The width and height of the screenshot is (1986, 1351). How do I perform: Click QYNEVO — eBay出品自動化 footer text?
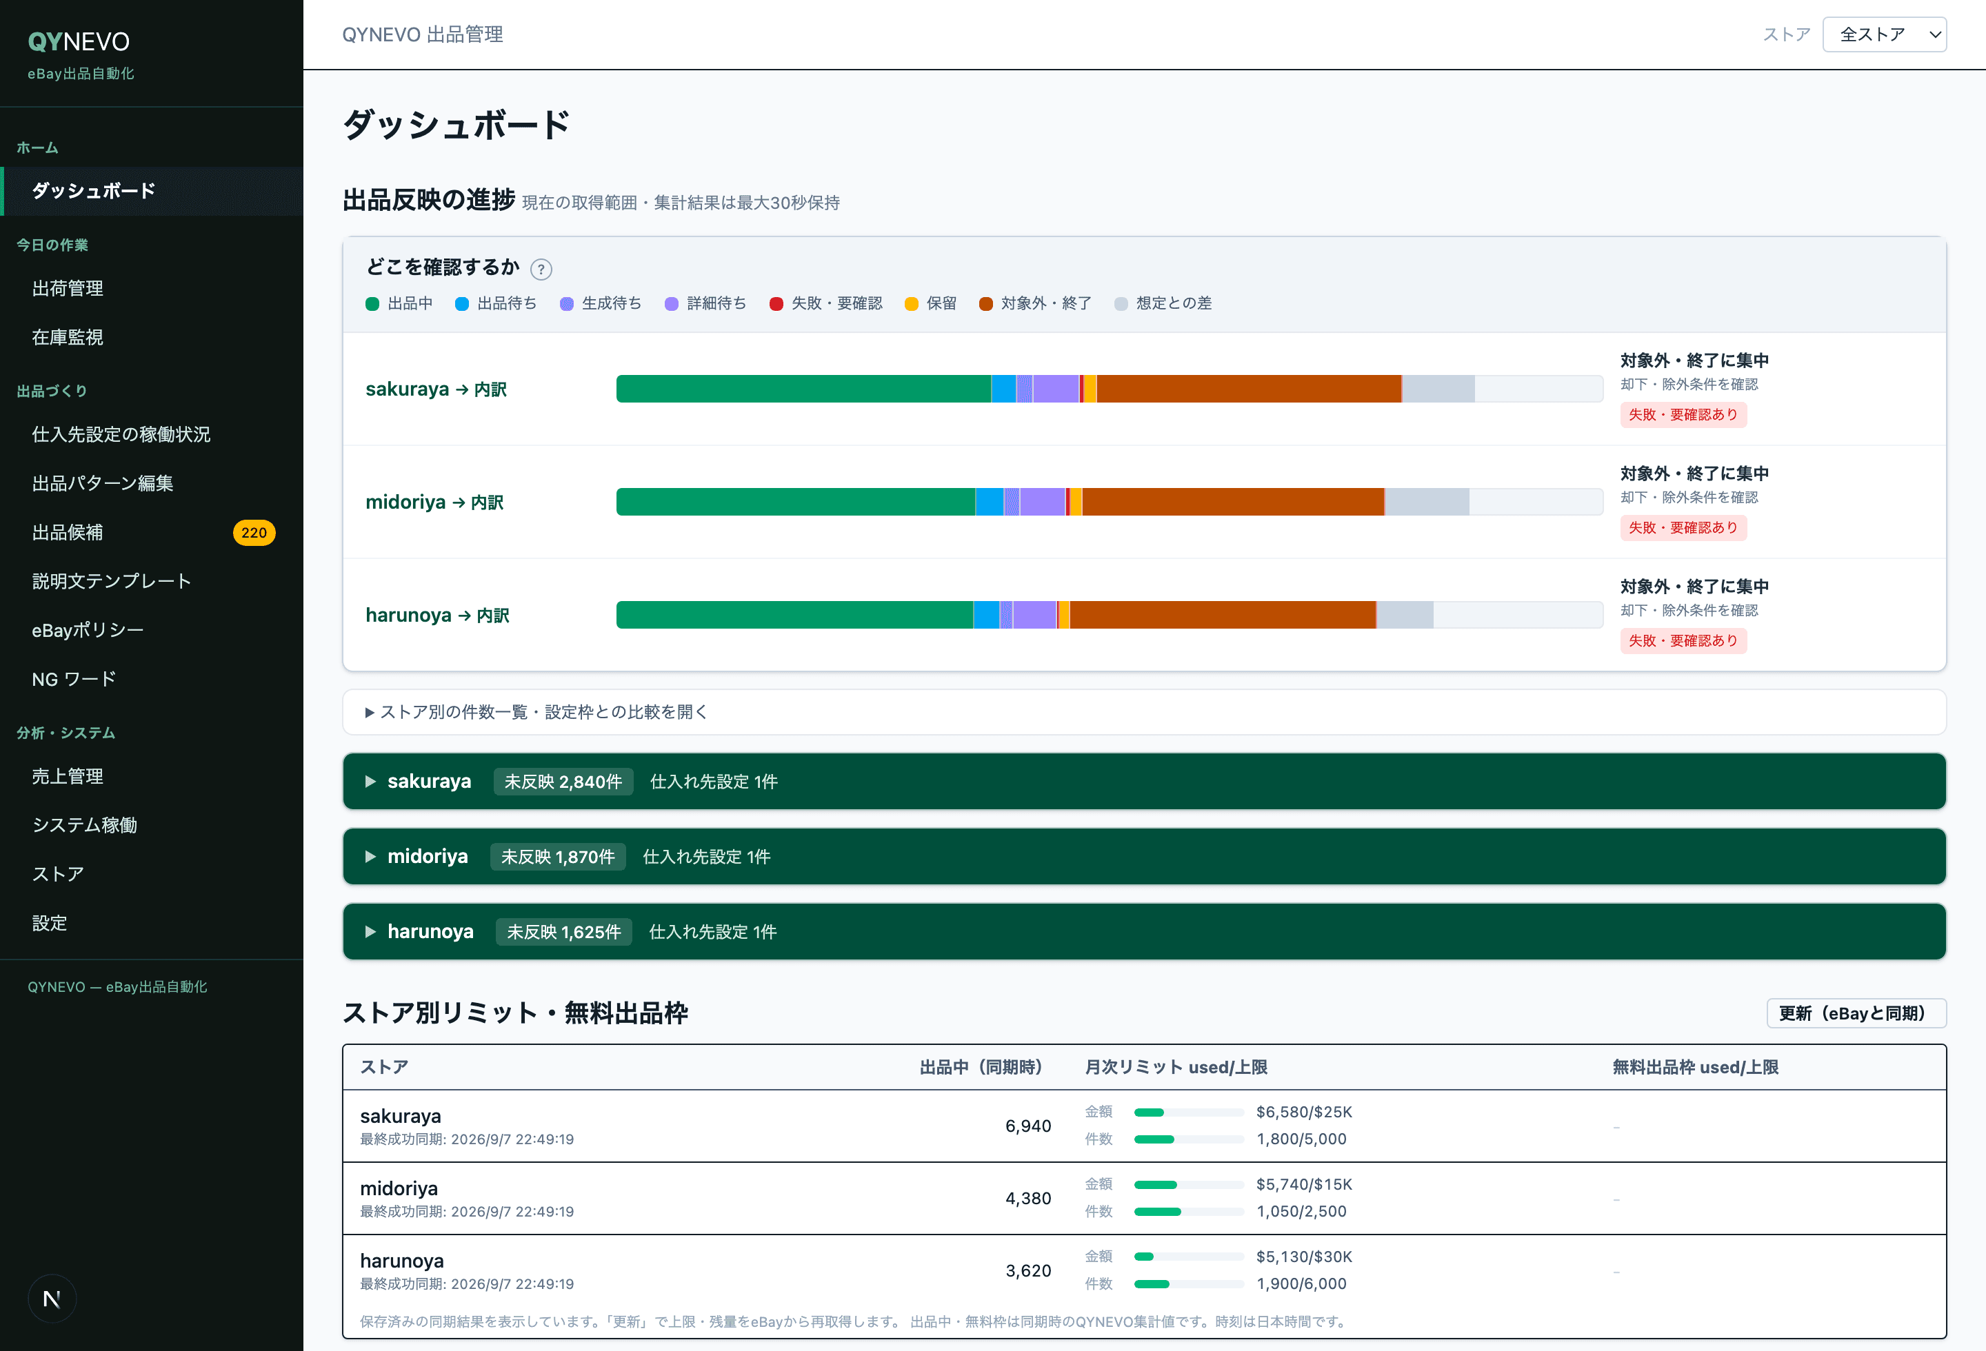click(x=117, y=986)
